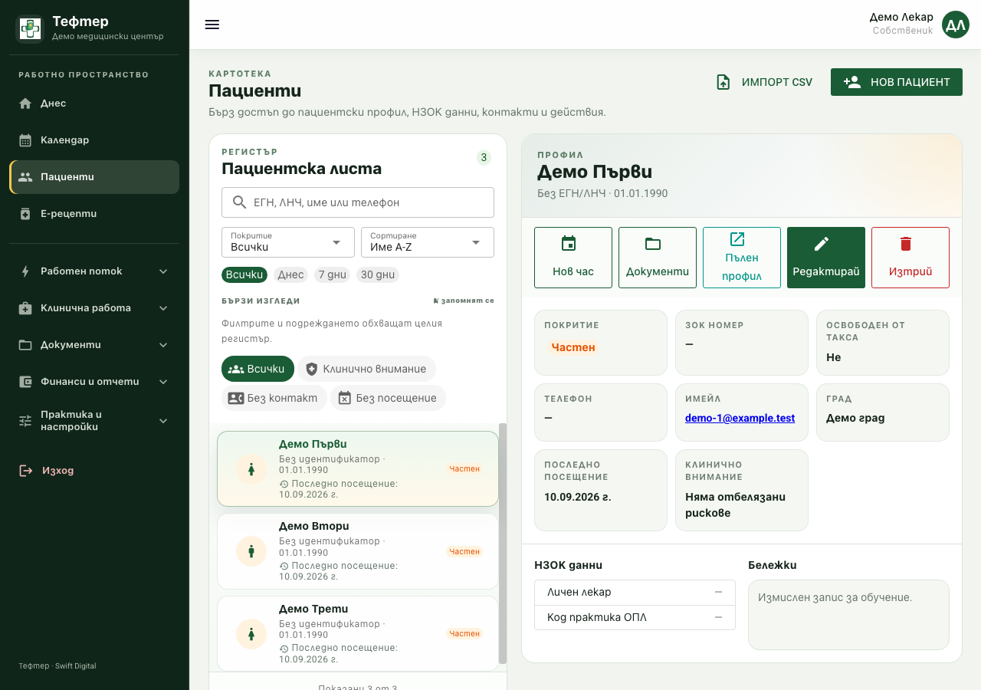
Task: Select the Всички period chip
Action: 244,274
